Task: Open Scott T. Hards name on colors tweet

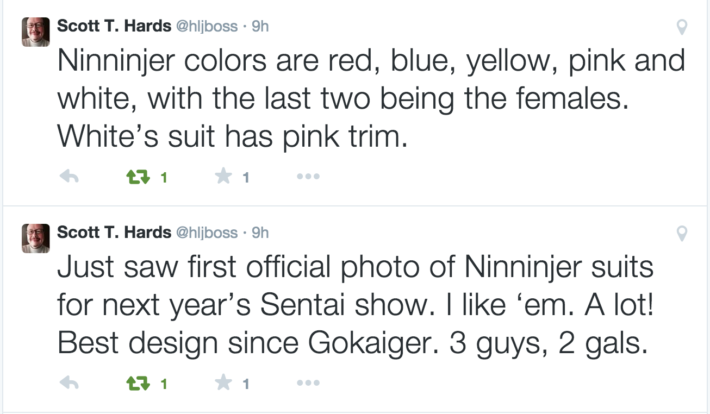Action: pyautogui.click(x=114, y=26)
